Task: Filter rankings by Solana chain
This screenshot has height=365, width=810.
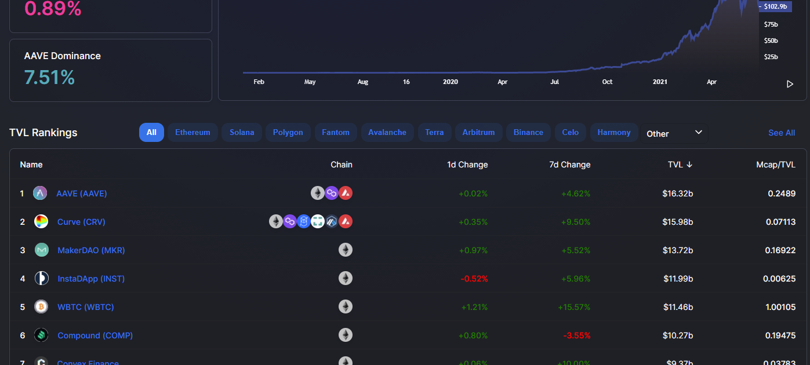Action: [242, 133]
